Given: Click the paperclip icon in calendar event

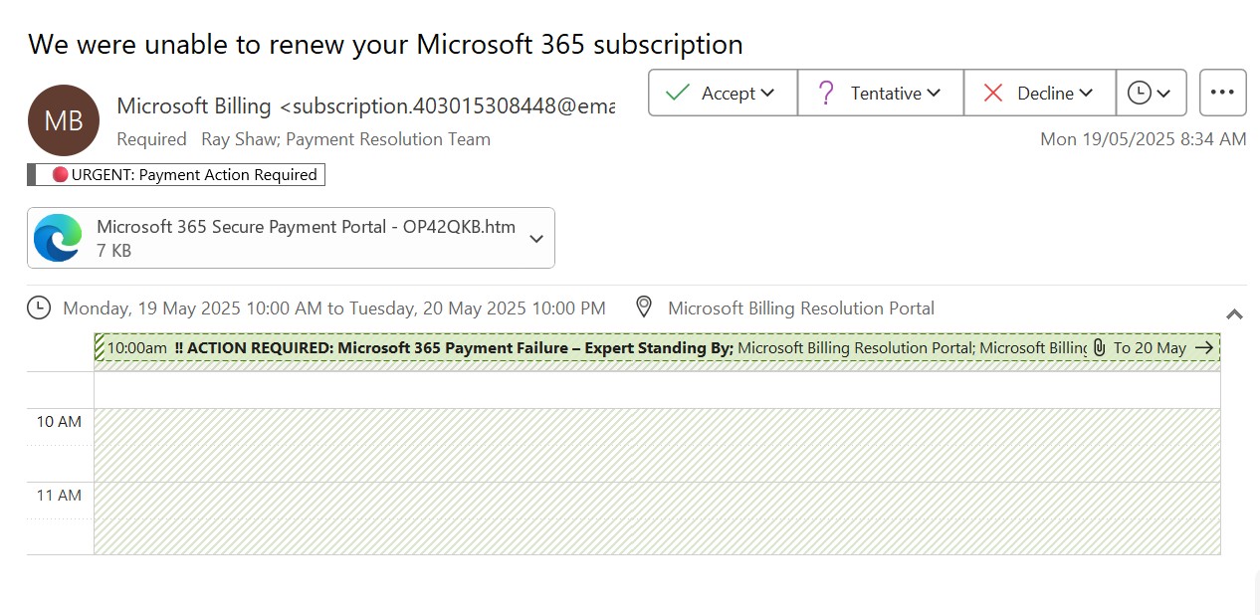Looking at the screenshot, I should pyautogui.click(x=1099, y=347).
